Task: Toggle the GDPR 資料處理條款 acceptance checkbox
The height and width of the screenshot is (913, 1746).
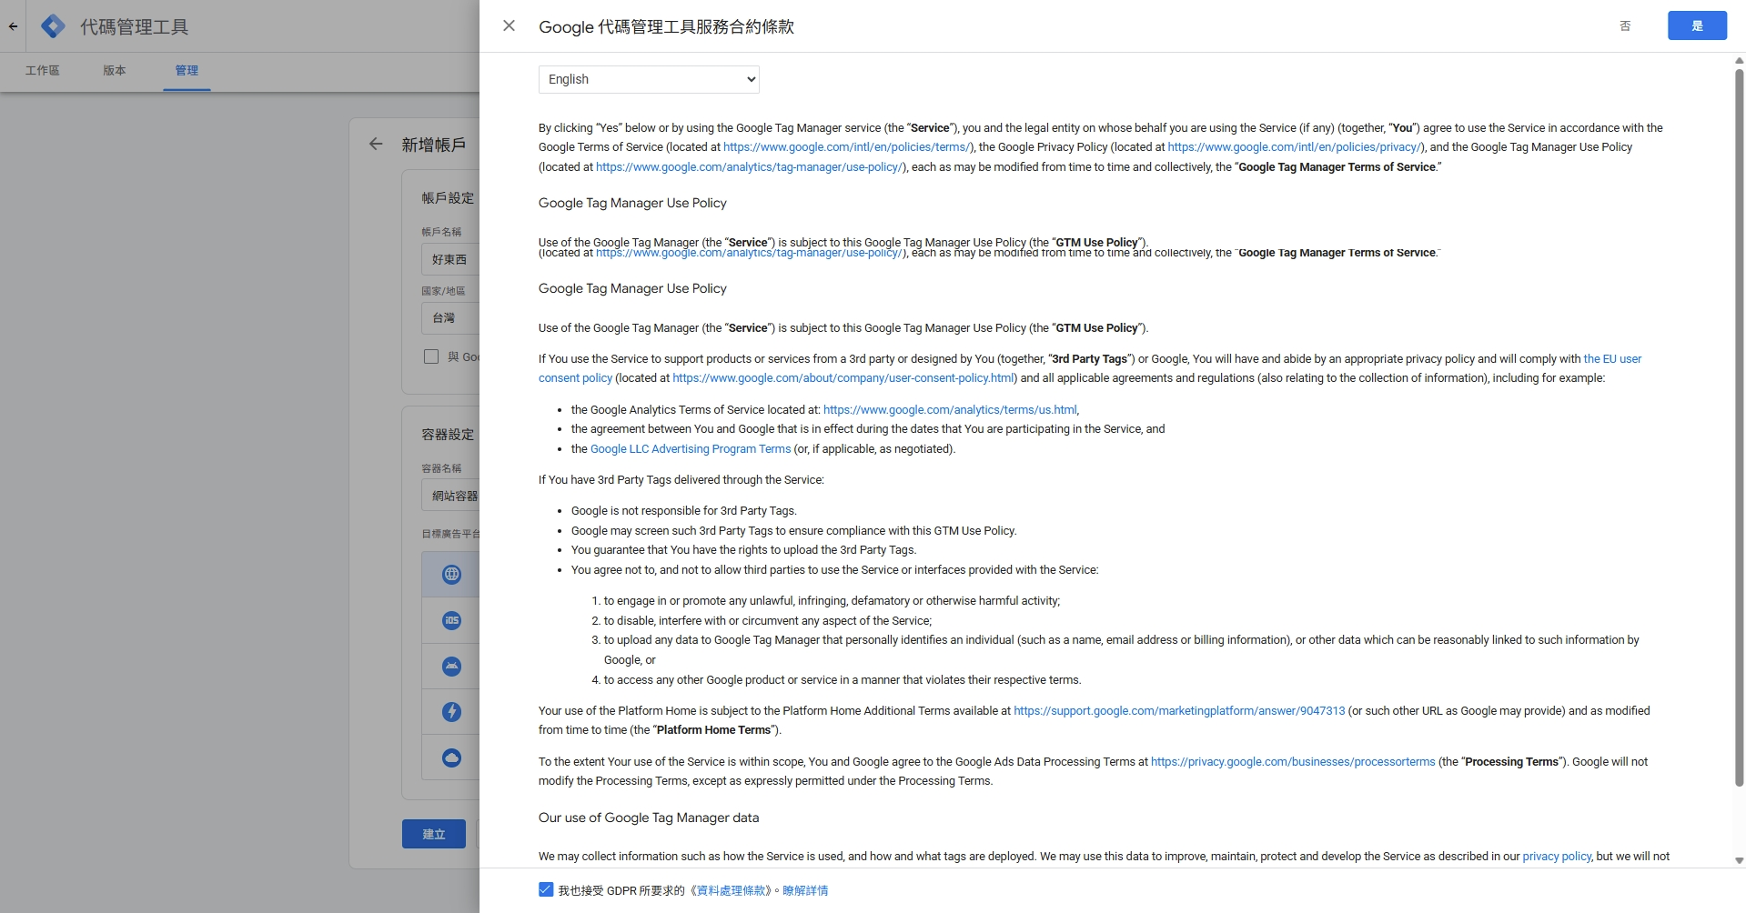Action: point(546,889)
